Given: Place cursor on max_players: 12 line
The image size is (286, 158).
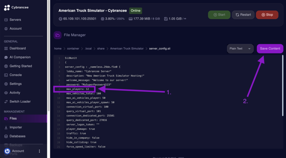Looking at the screenshot, I should coord(78,89).
